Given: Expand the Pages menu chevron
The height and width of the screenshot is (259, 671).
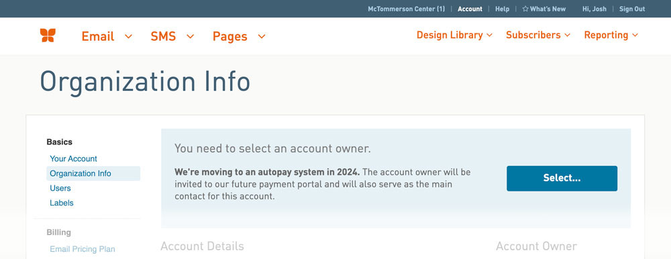Looking at the screenshot, I should (x=262, y=37).
